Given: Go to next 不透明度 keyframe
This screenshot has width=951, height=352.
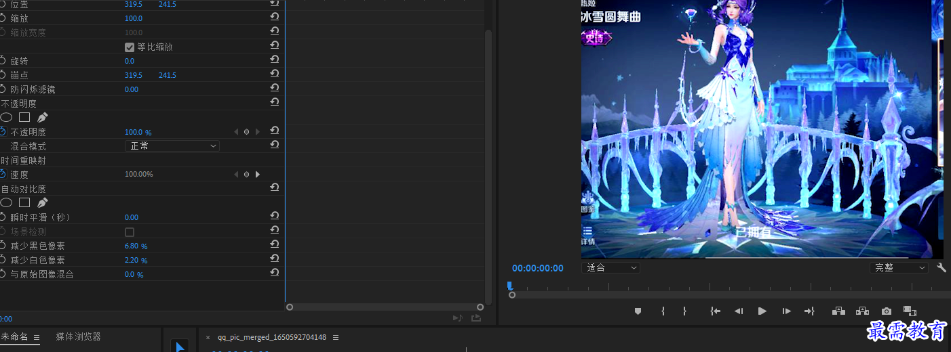Looking at the screenshot, I should tap(257, 132).
